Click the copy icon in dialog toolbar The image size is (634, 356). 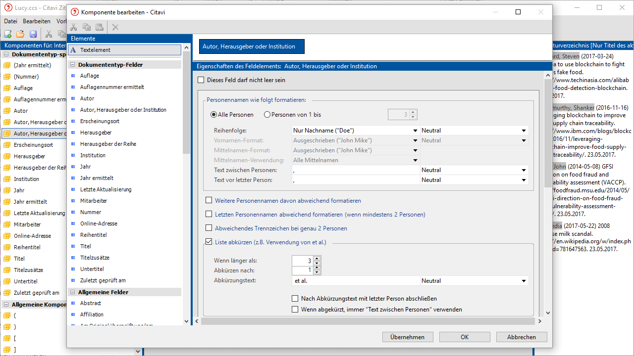tap(87, 27)
